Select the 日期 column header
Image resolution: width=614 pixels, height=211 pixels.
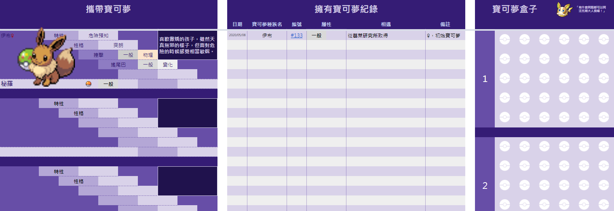[237, 24]
